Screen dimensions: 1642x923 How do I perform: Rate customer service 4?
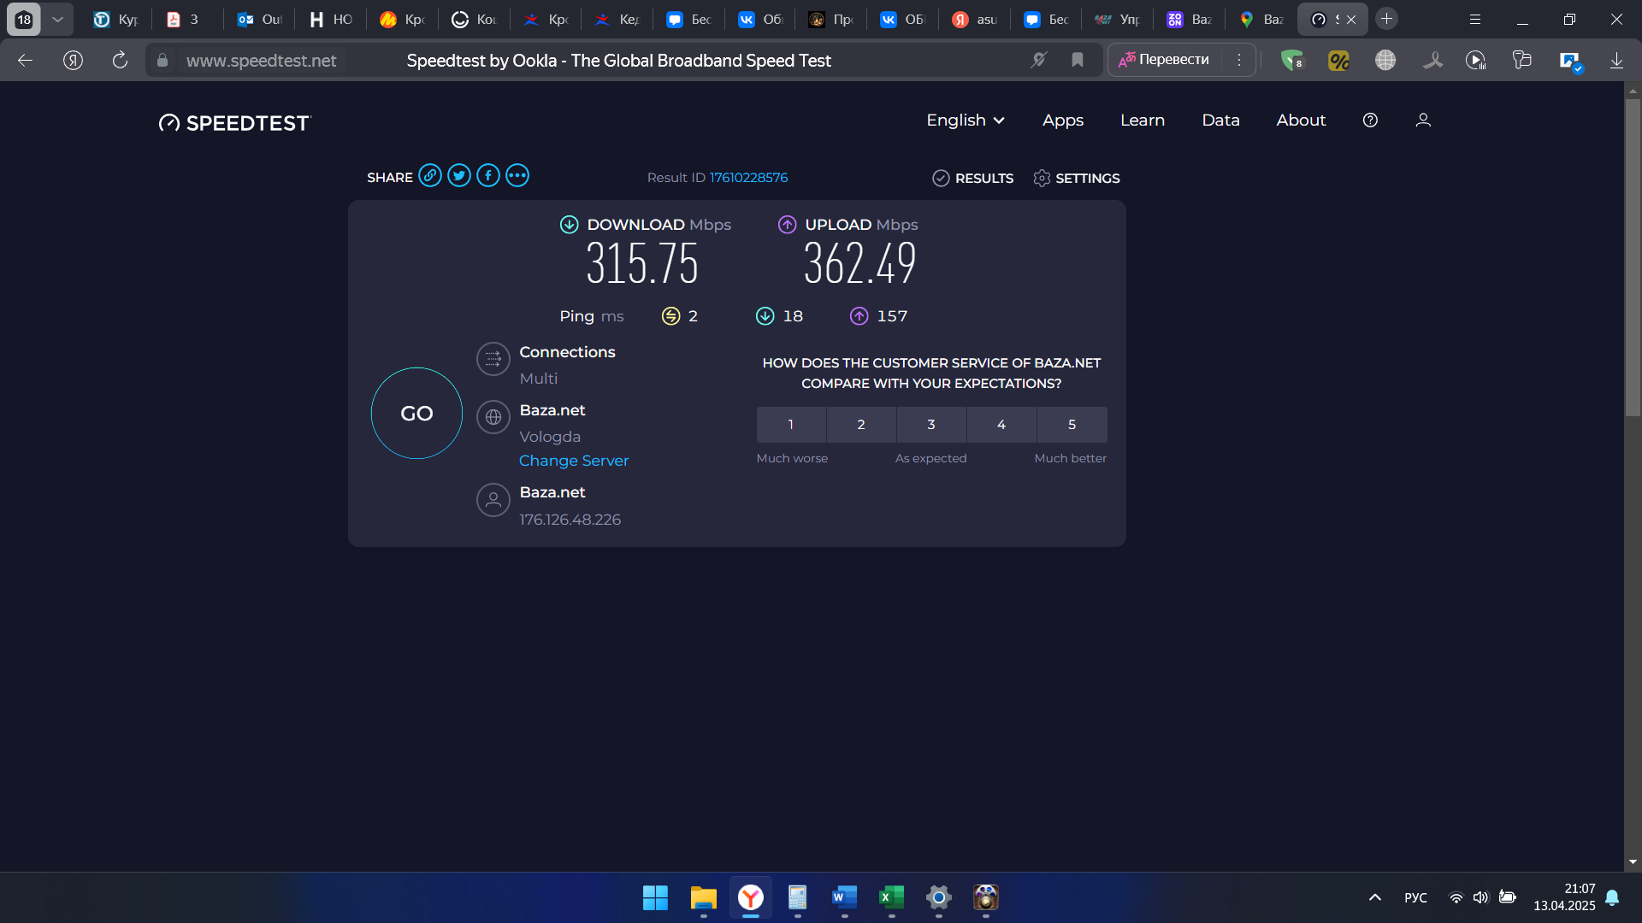click(x=1001, y=425)
